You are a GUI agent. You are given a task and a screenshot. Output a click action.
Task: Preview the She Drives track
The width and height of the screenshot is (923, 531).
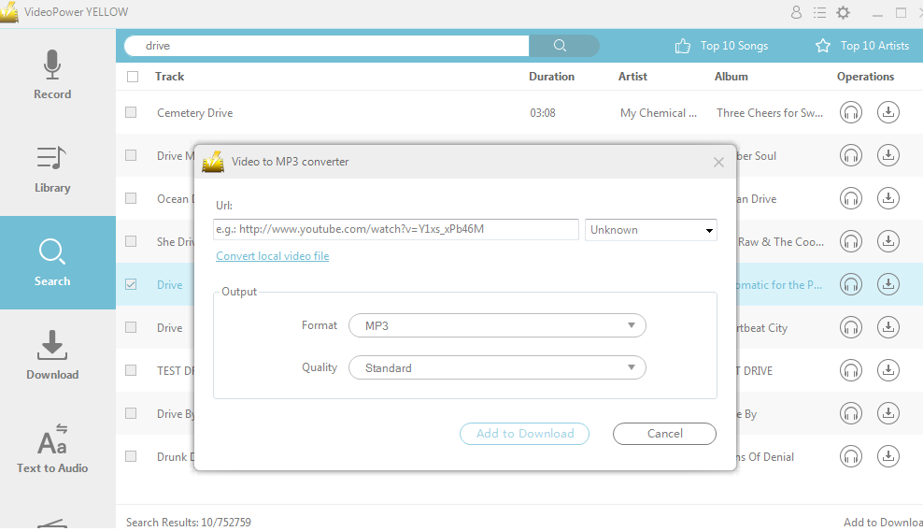[850, 241]
